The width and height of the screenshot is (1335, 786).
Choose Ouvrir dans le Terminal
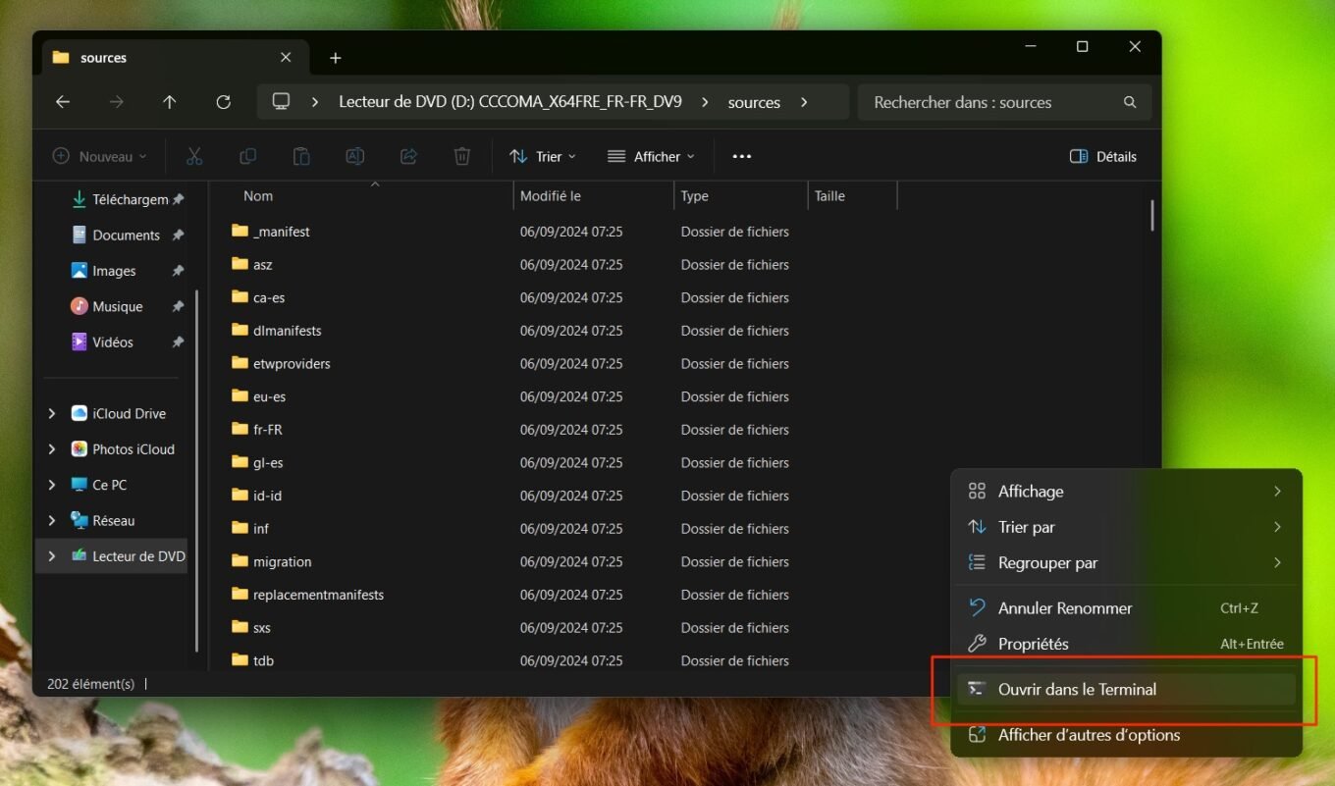click(1126, 689)
